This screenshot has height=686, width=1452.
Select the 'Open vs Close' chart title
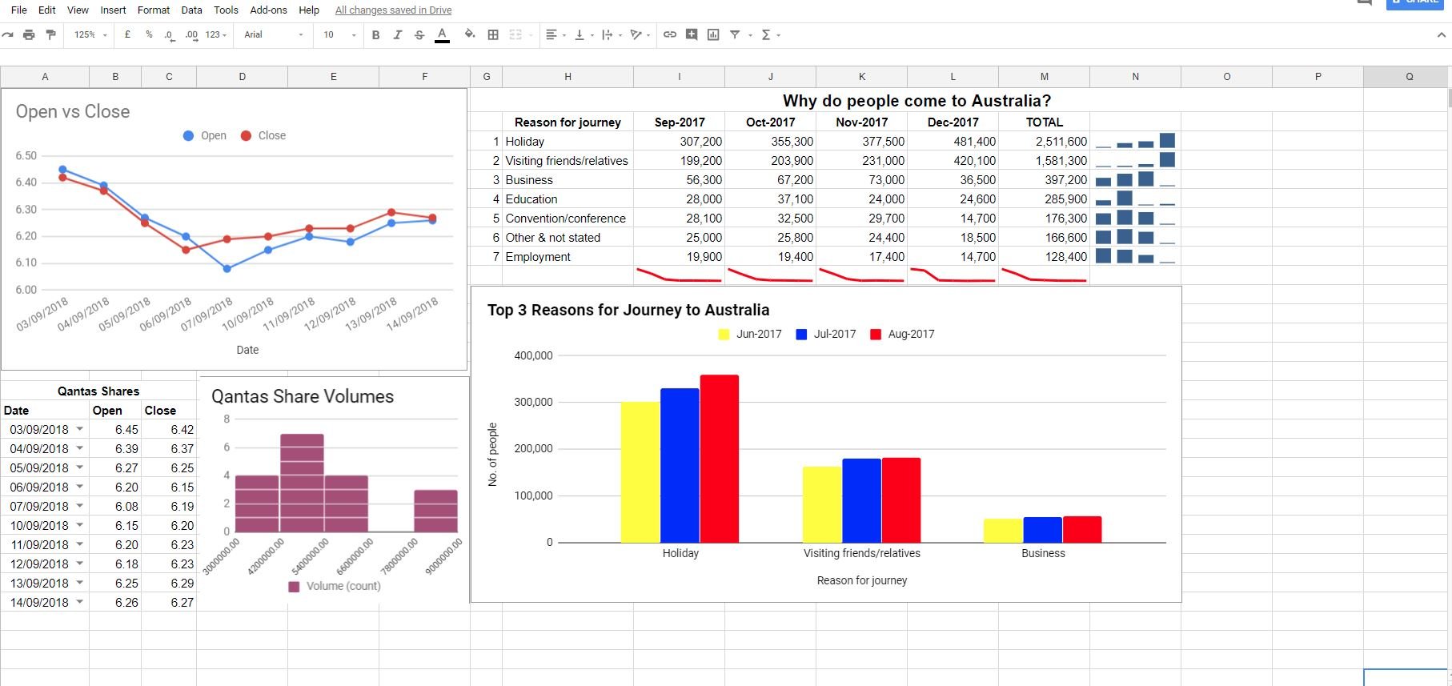(x=73, y=111)
